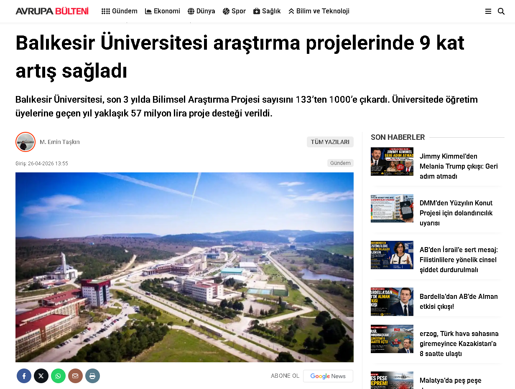
Task: Click the Malatya earthquake news thumbnail
Action: tap(392, 380)
